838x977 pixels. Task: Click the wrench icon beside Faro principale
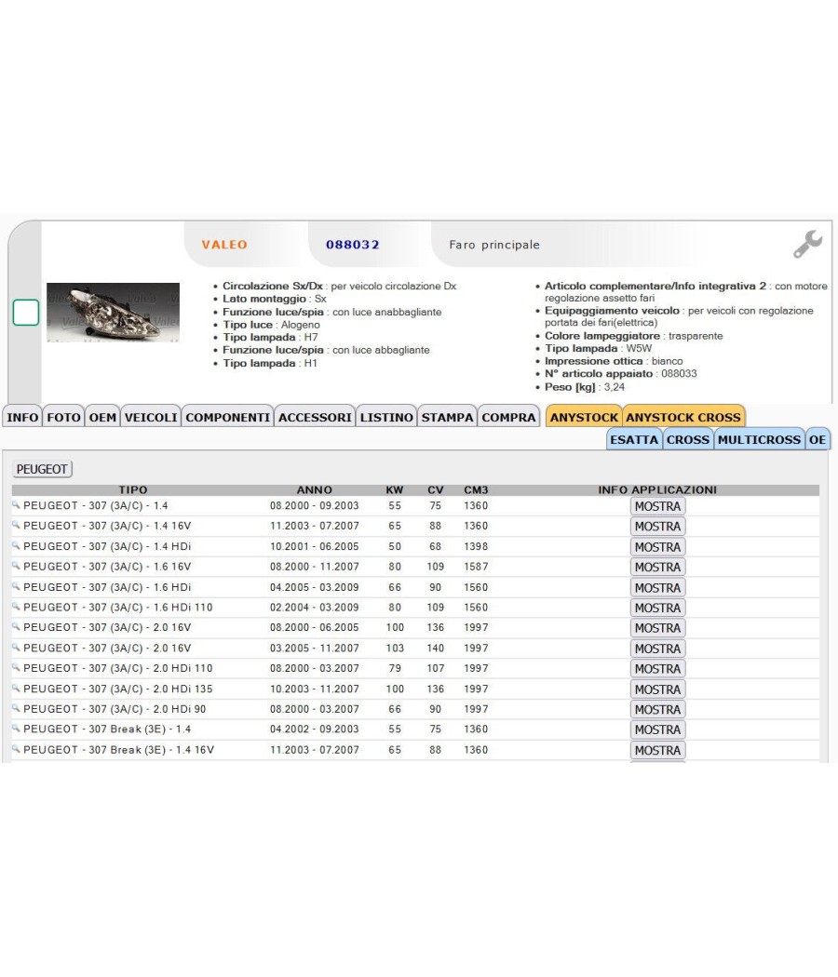click(x=807, y=244)
